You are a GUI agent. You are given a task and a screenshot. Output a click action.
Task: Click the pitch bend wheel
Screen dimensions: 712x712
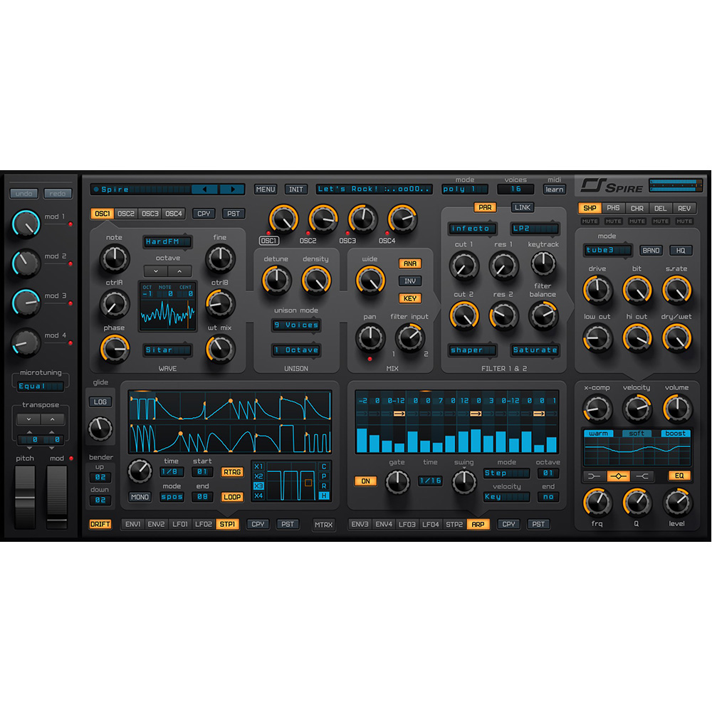[x=25, y=497]
